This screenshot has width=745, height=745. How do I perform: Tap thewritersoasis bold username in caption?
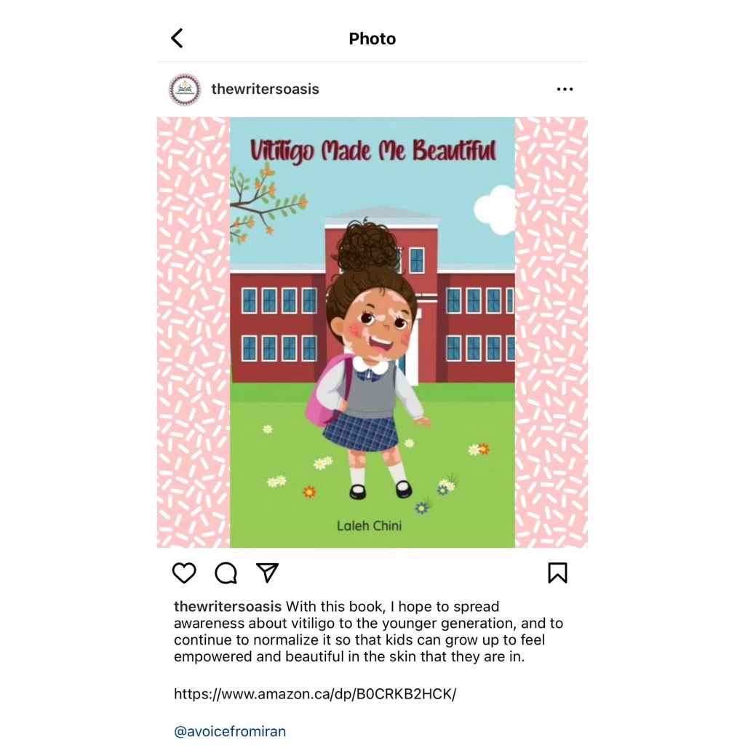[x=228, y=607]
